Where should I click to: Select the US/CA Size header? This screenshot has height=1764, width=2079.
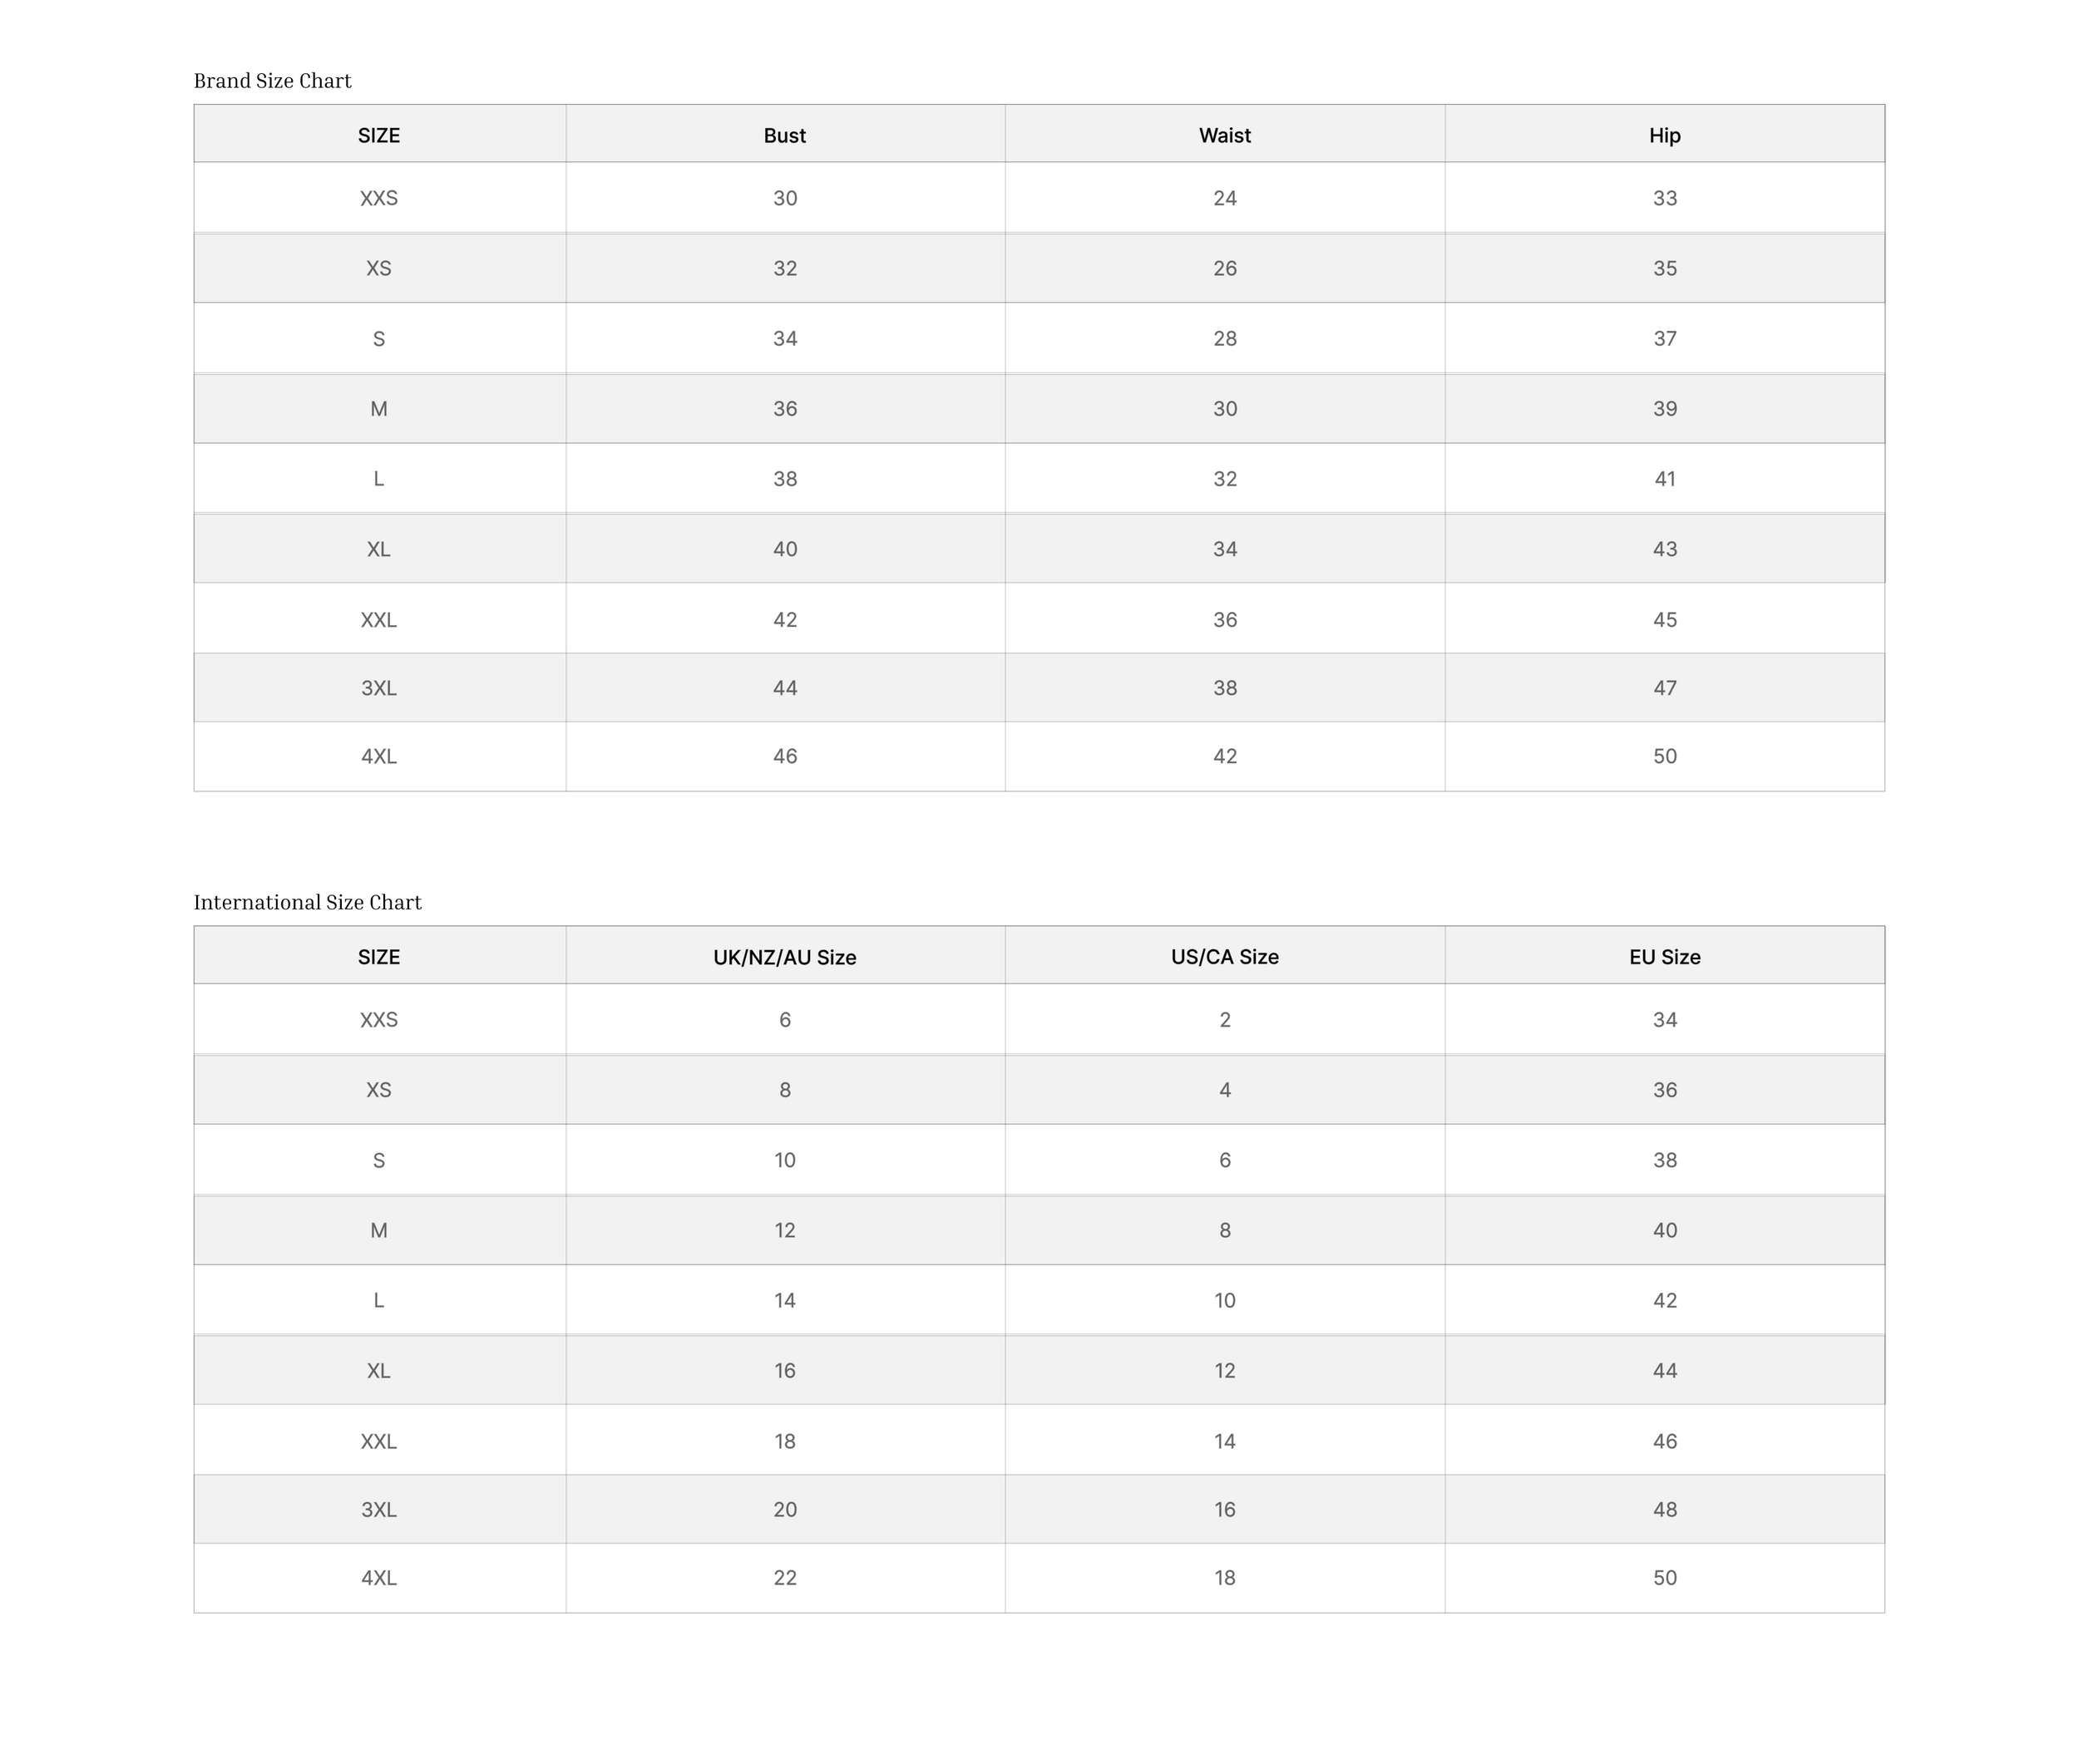coord(1225,957)
